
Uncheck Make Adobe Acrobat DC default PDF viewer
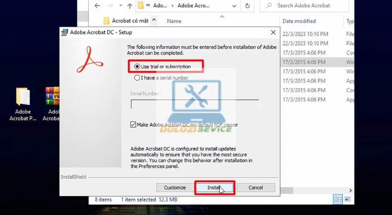(133, 125)
